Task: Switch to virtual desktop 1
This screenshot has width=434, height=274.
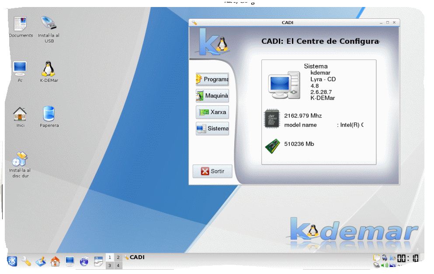Action: click(110, 257)
